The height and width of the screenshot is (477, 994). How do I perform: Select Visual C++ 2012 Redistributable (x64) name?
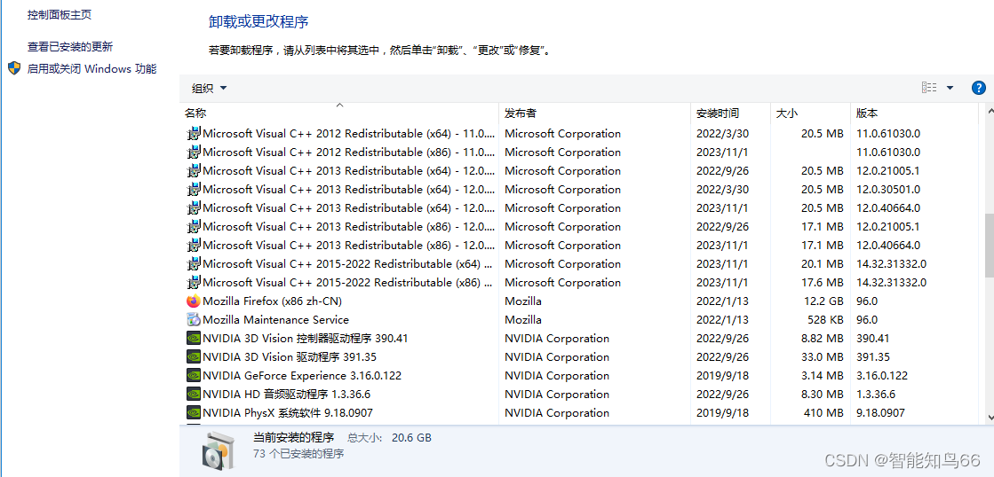tap(348, 134)
